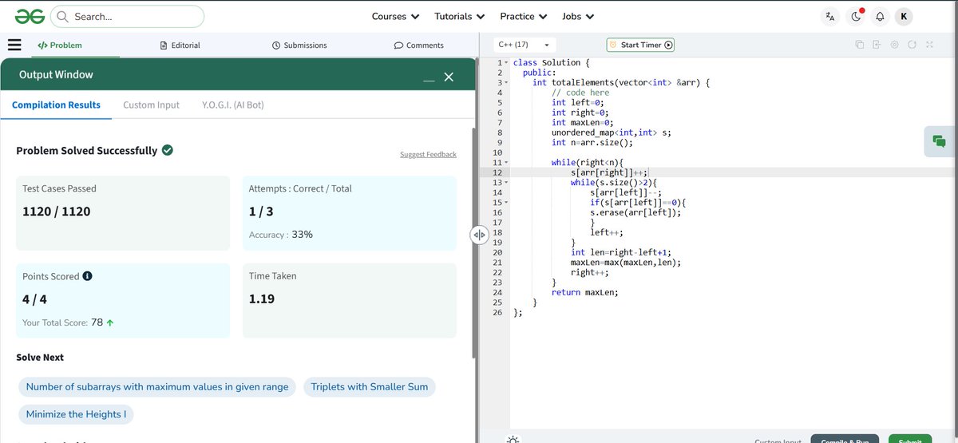This screenshot has height=443, width=958.
Task: Click the hamburger menu icon
Action: pyautogui.click(x=14, y=45)
